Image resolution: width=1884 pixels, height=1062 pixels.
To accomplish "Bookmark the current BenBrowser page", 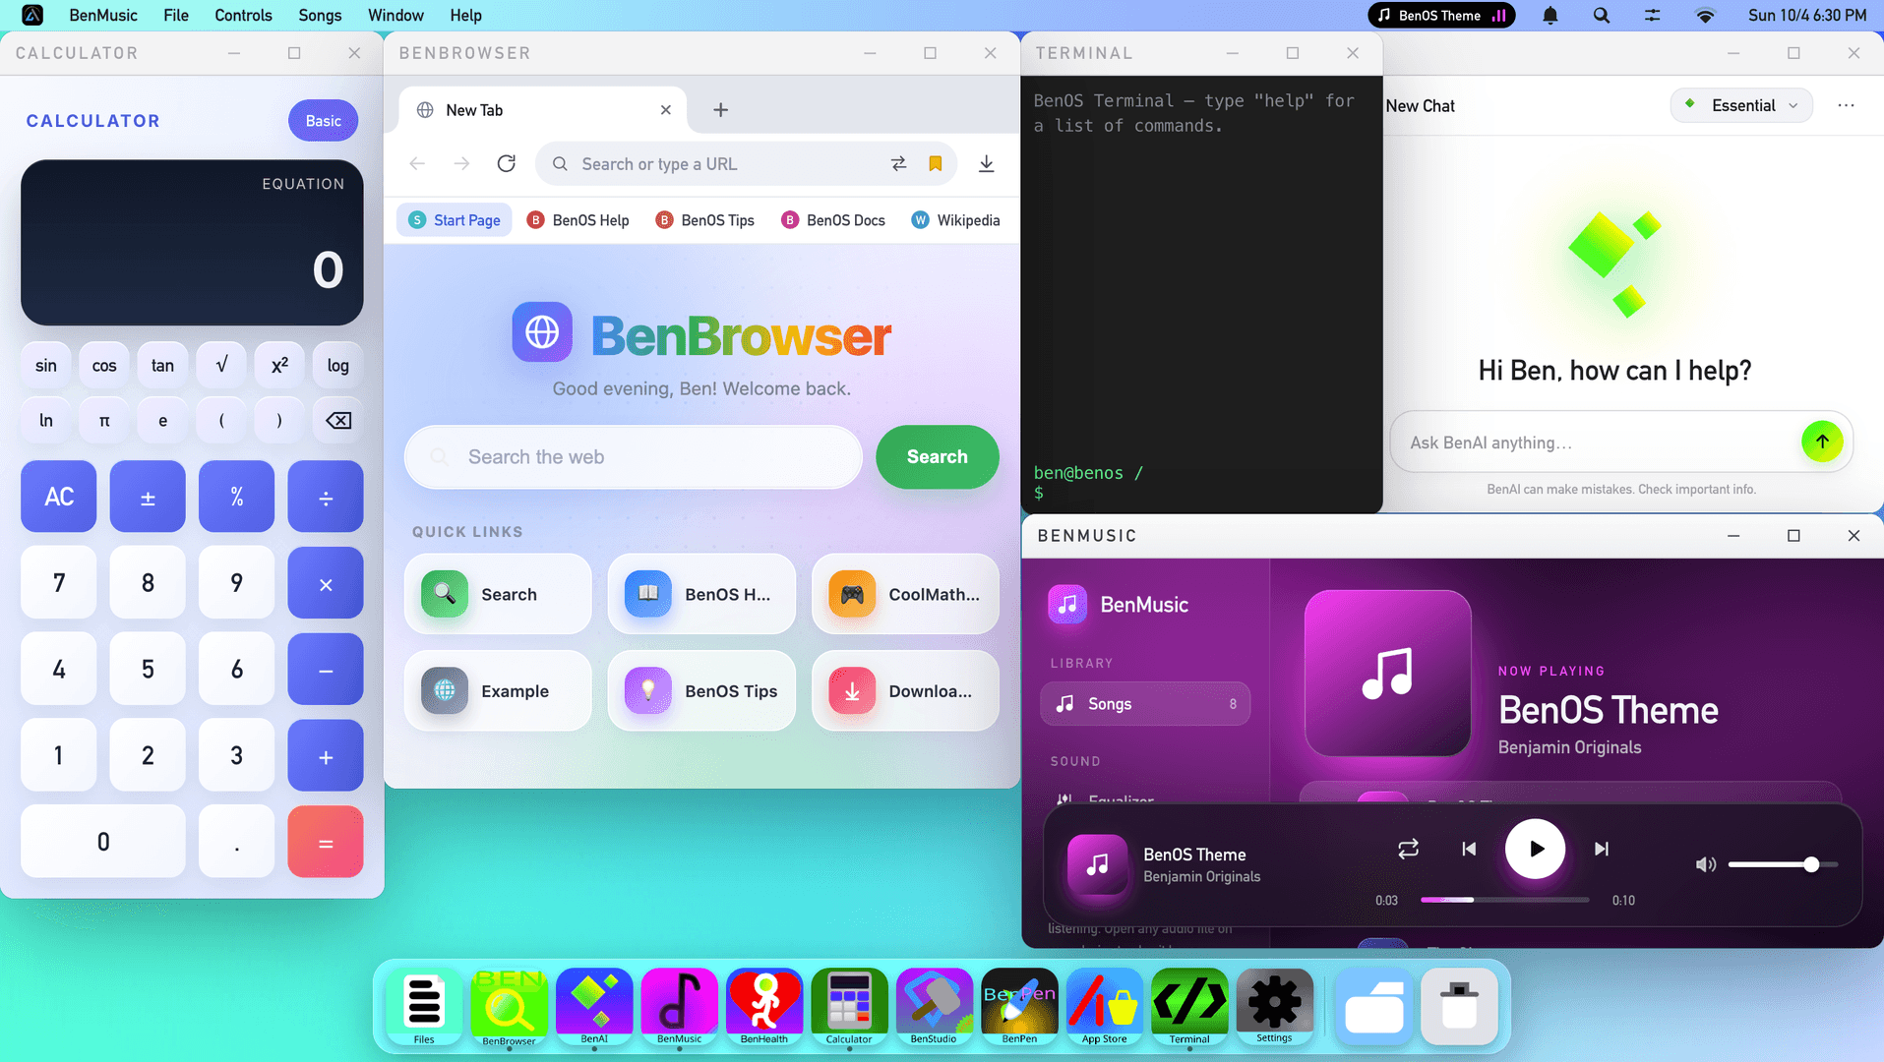I will [936, 163].
